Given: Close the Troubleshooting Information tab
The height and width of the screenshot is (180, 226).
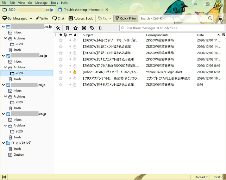Looking at the screenshot, I should (x=107, y=10).
